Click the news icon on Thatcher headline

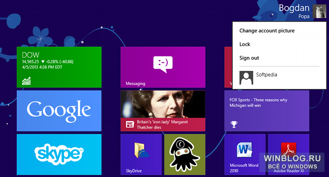point(130,124)
